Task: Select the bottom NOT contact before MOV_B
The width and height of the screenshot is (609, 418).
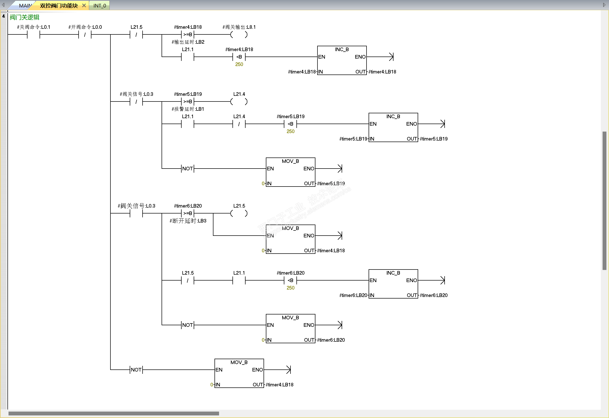Action: tap(136, 370)
